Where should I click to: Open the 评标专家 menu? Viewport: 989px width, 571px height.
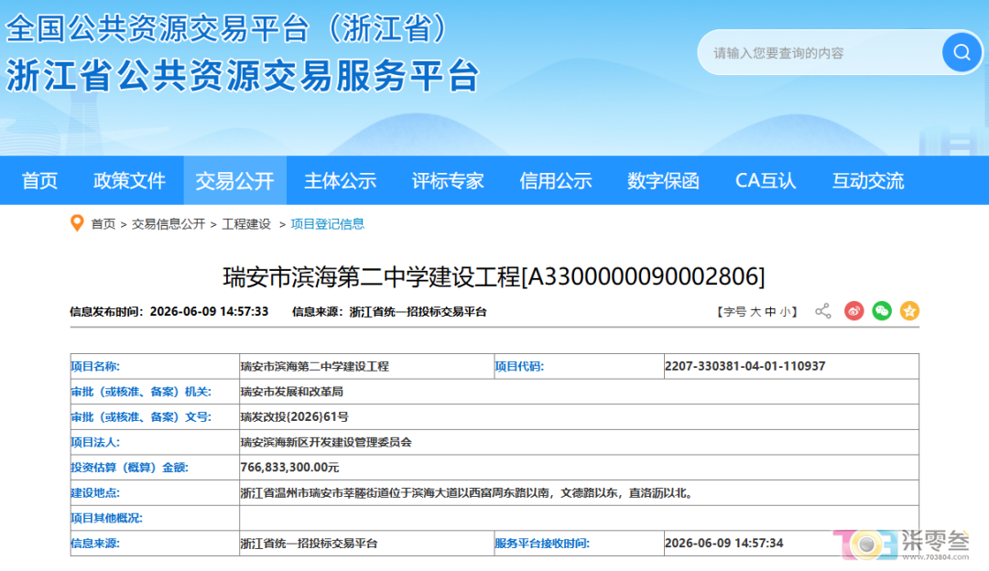(x=448, y=181)
